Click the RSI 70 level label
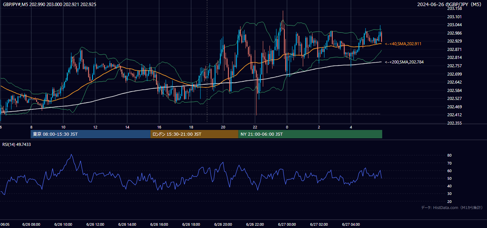 pyautogui.click(x=449, y=163)
